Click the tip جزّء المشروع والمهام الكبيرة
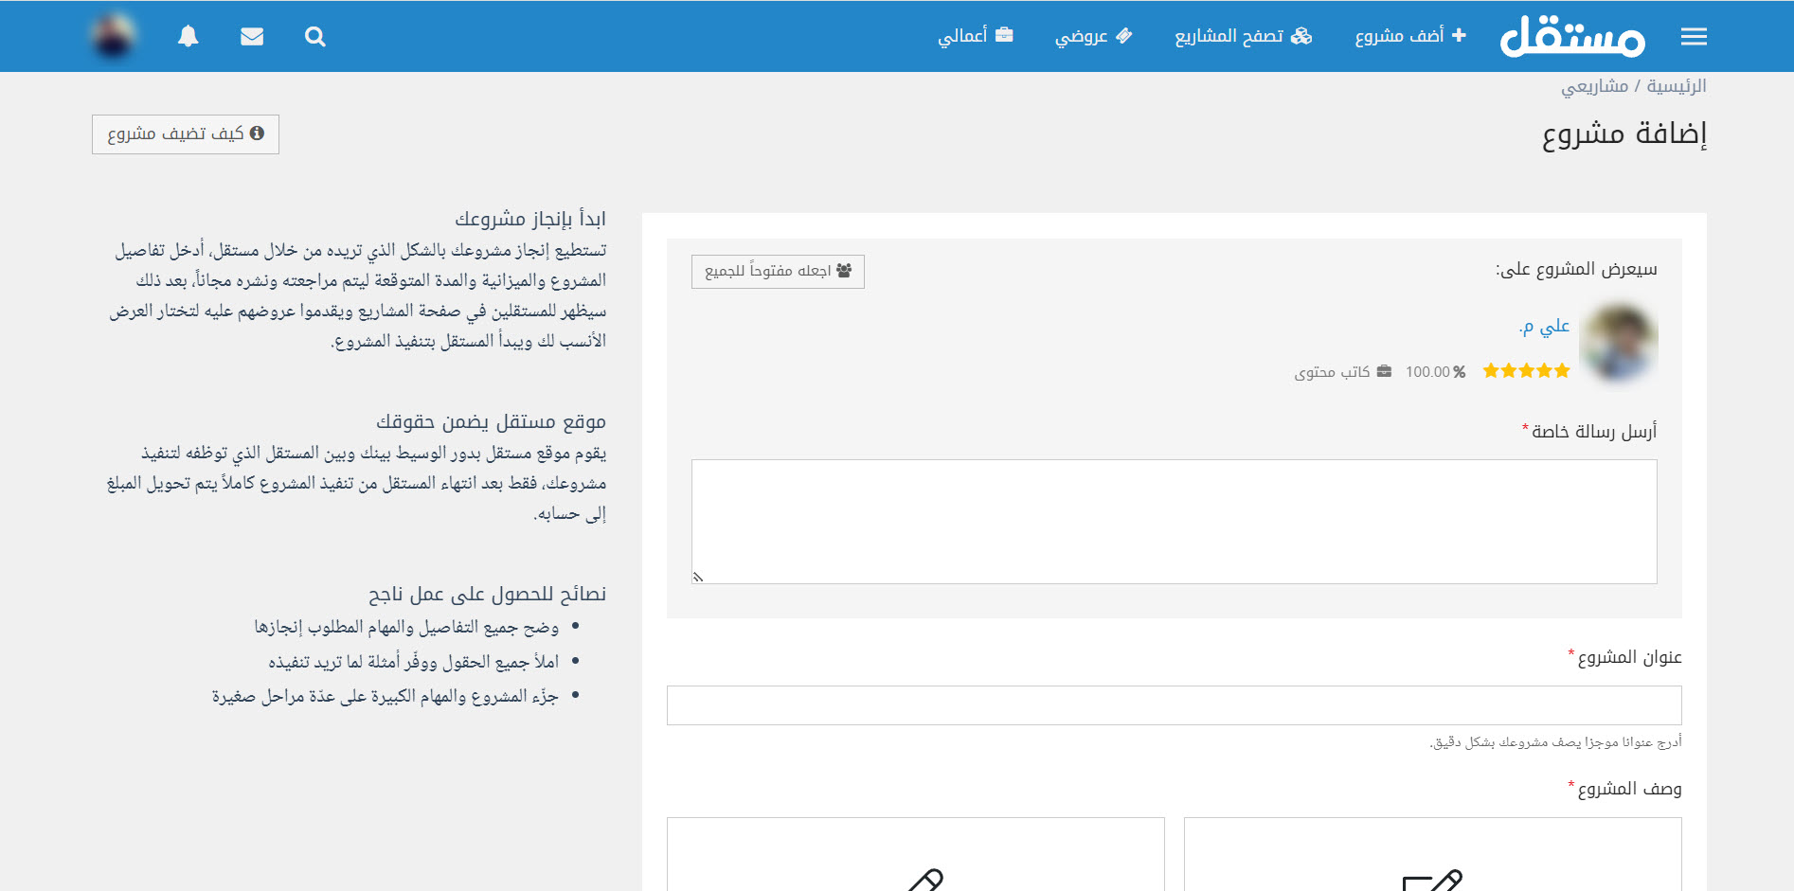Screen dimensions: 1794x891 (385, 696)
